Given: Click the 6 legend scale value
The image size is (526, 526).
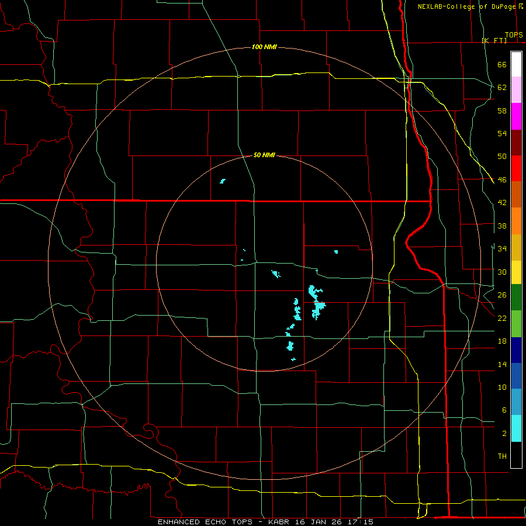Looking at the screenshot, I should tap(504, 410).
